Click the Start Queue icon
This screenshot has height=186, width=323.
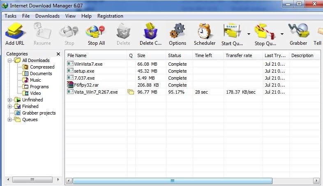click(232, 31)
